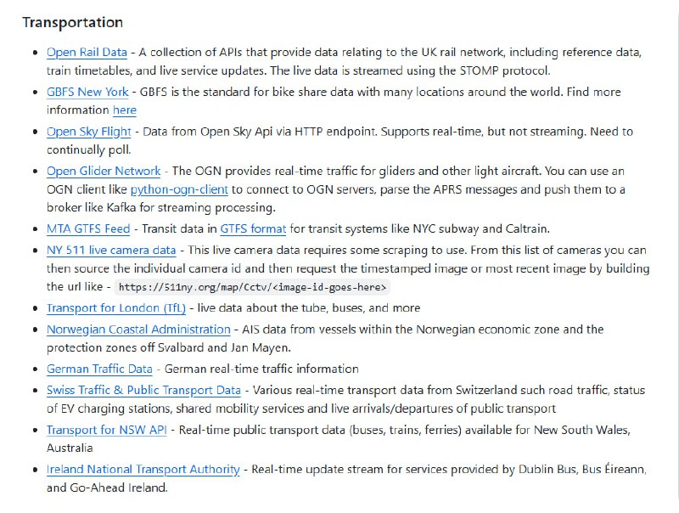Screen dimensions: 679x513
Task: Click the Transportation section heading
Action: [72, 22]
